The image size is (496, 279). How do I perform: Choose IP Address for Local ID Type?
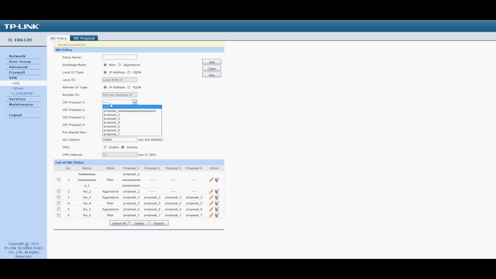coord(105,72)
